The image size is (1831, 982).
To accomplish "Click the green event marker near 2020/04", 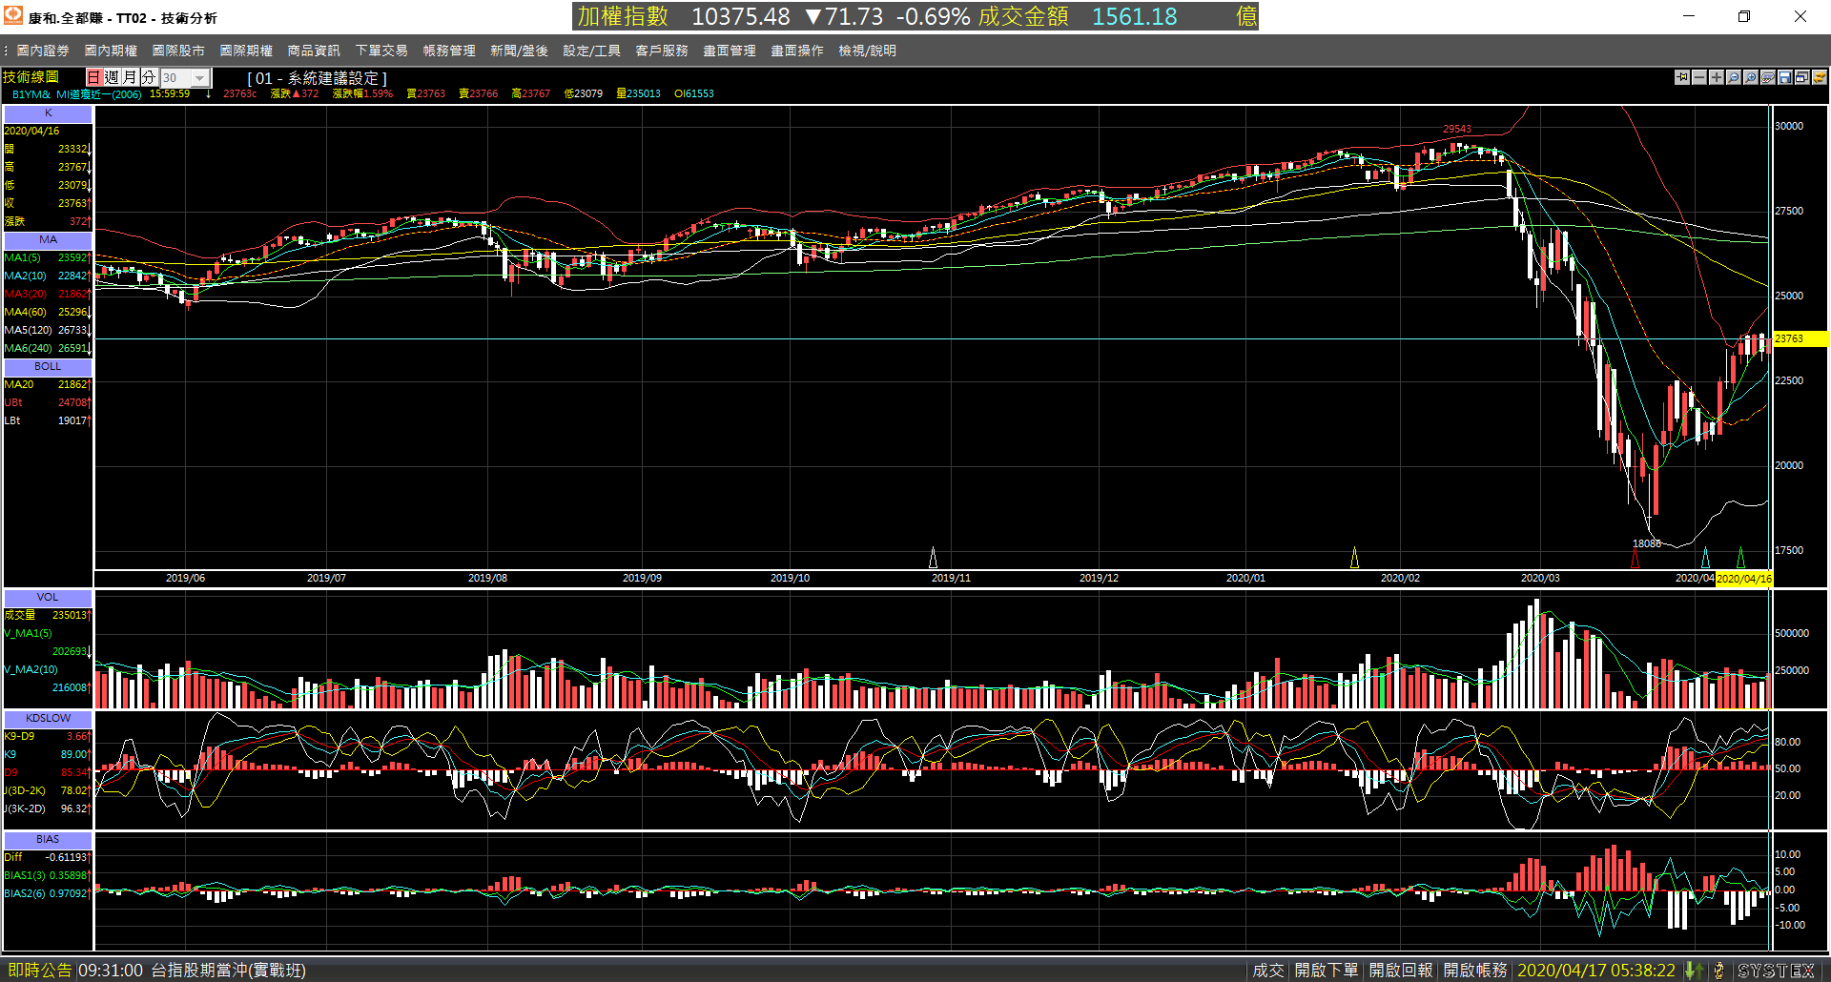I will (x=1740, y=557).
